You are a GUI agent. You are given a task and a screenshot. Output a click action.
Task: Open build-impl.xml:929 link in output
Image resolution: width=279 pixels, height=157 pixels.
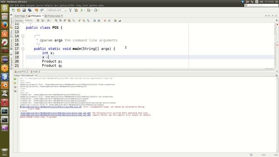55,113
